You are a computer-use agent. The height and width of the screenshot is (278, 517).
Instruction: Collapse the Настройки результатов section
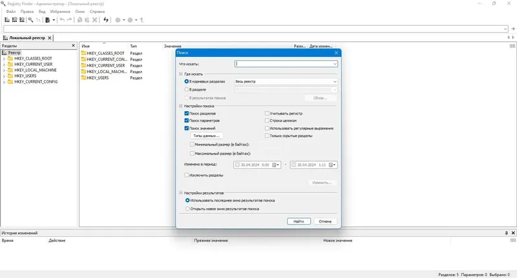click(x=181, y=193)
